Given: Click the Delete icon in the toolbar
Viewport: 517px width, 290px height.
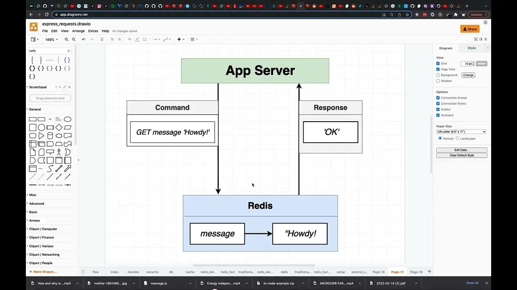Looking at the screenshot, I should point(101,39).
